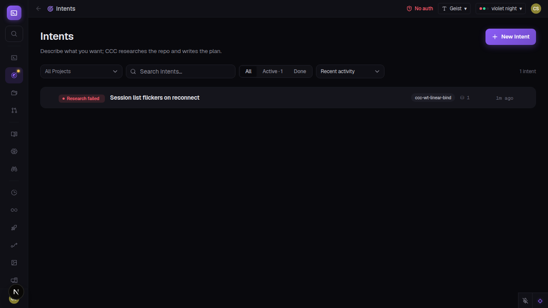Screen dimensions: 548x308
Task: Open the folders icon in sidebar
Action: (14, 93)
